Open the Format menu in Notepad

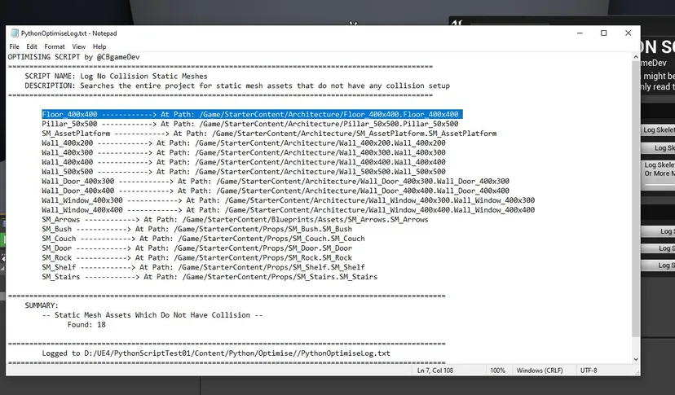55,46
